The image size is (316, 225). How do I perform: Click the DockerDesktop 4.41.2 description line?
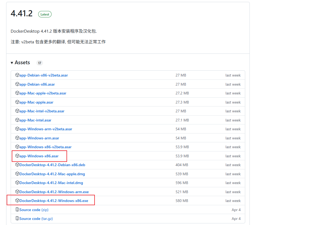(x=54, y=31)
